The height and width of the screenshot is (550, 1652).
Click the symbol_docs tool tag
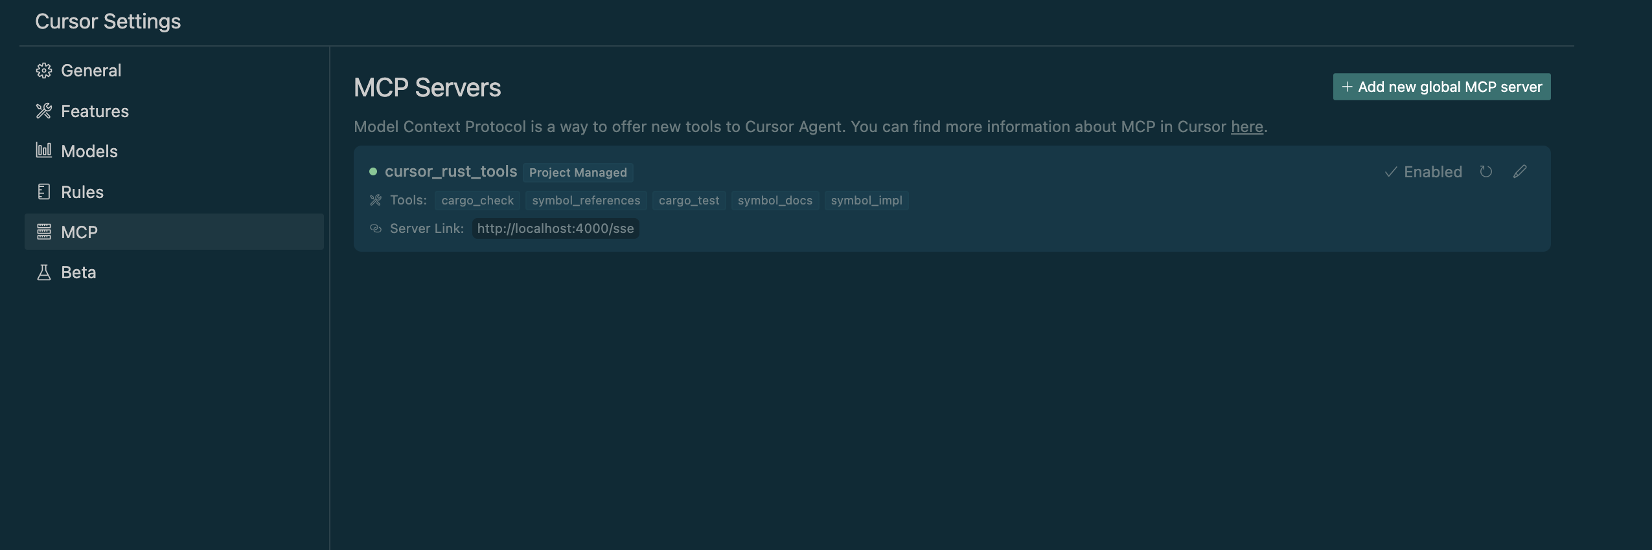click(x=775, y=201)
